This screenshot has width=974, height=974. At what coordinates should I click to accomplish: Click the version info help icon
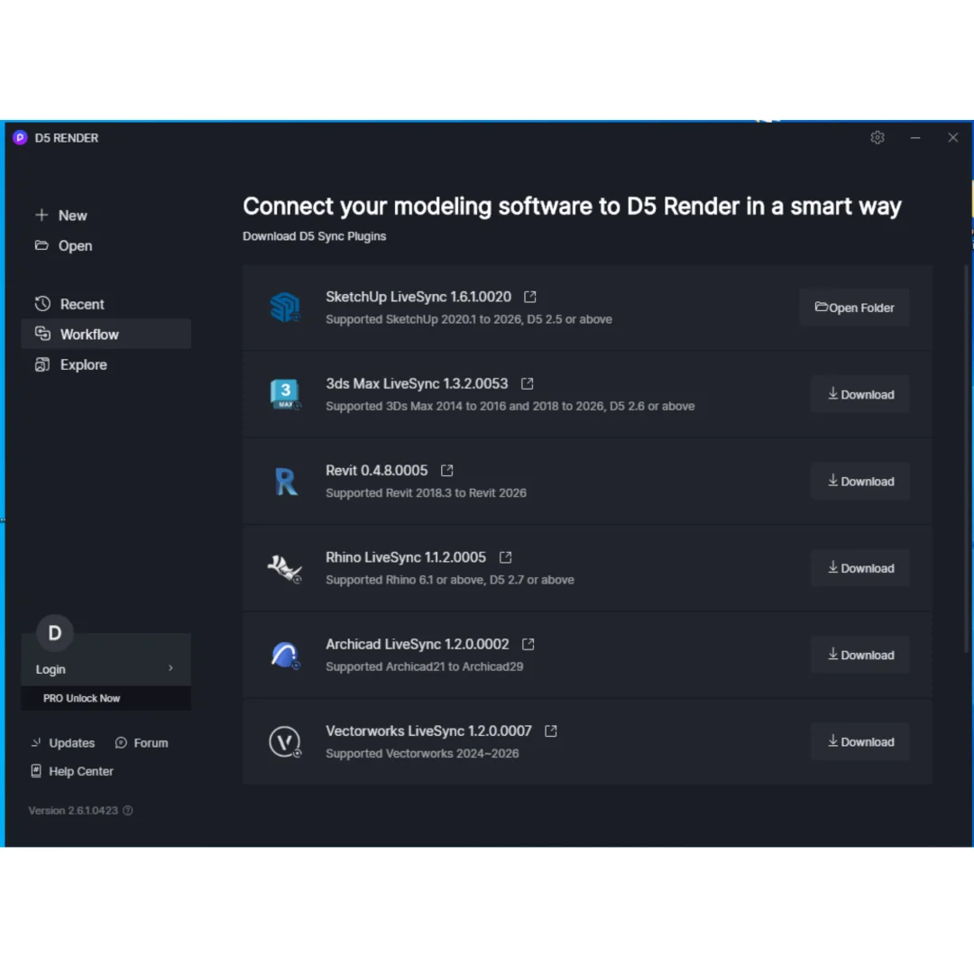127,811
